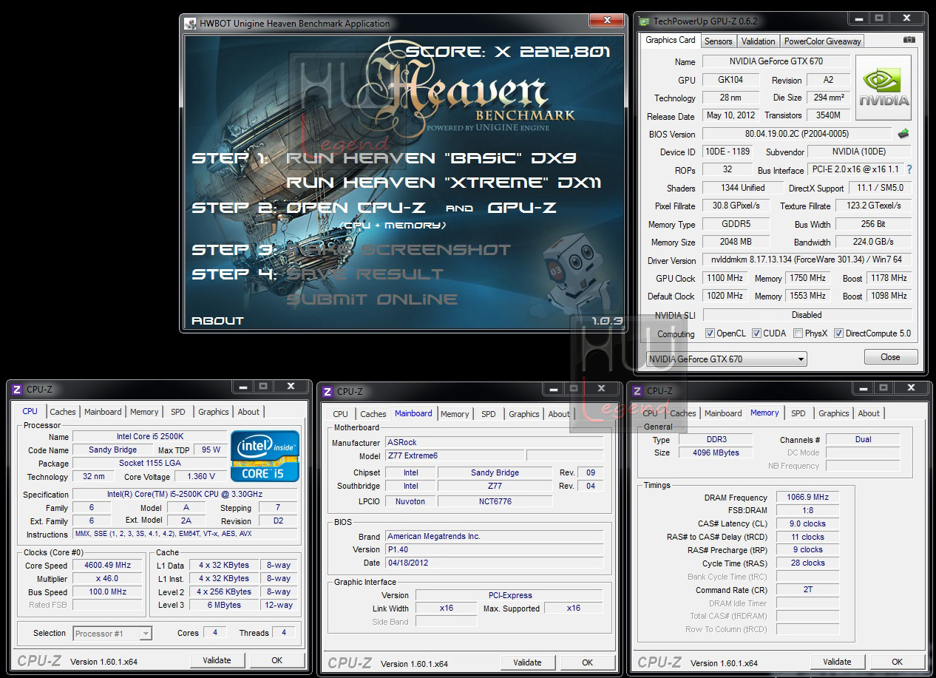Toggle the CUDA checkbox
This screenshot has height=678, width=936.
coord(756,333)
